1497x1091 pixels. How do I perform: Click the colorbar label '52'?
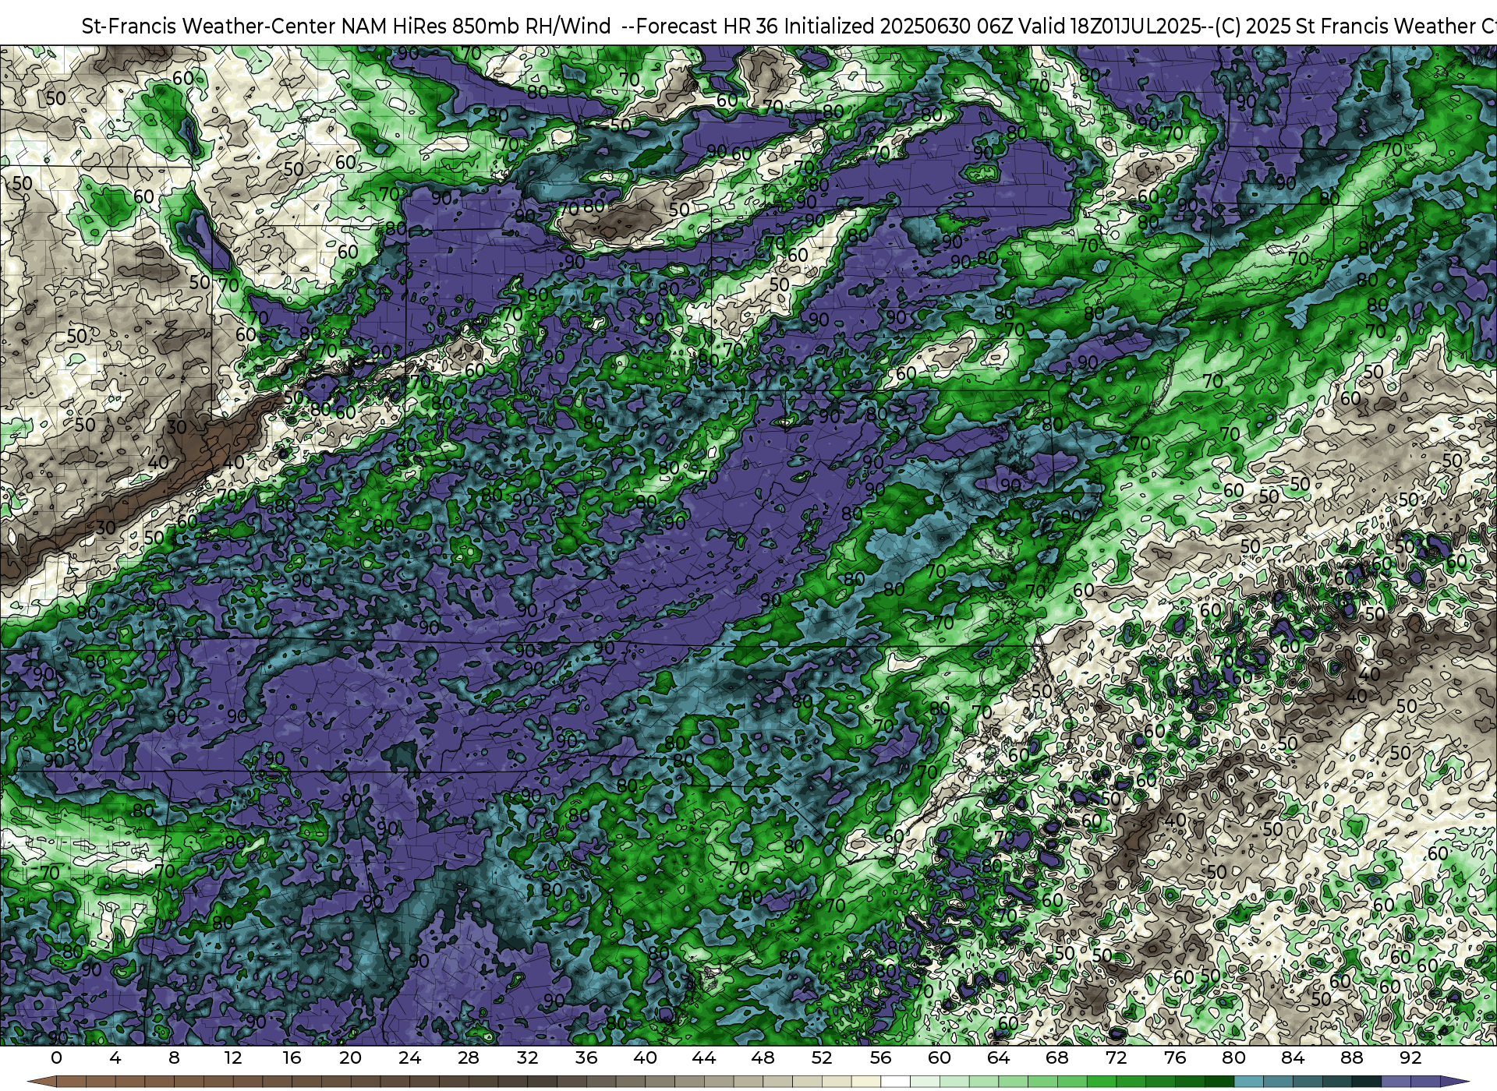[821, 1057]
